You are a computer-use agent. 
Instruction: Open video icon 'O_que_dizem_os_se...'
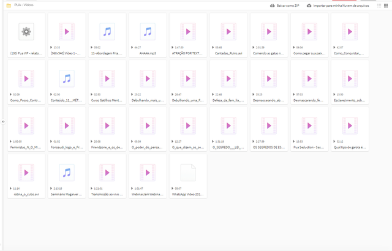pyautogui.click(x=188, y=125)
